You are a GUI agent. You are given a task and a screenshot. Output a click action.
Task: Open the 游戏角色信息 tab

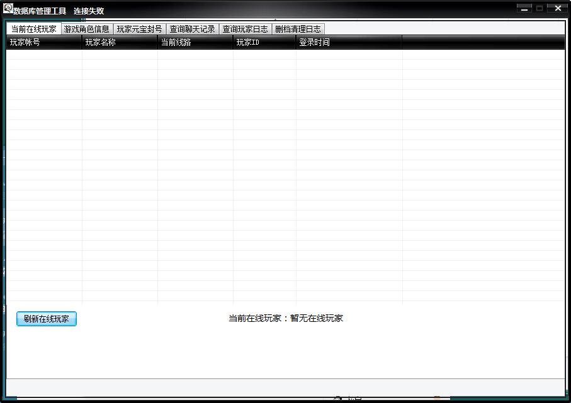pos(87,29)
